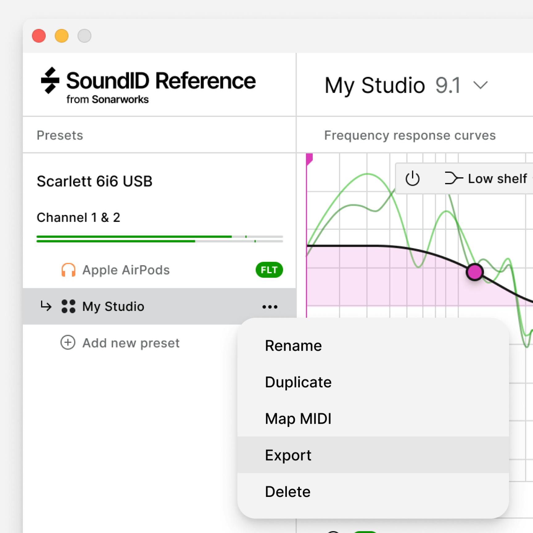The width and height of the screenshot is (533, 533).
Task: Click the Low shelf filter shape icon
Action: (x=453, y=179)
